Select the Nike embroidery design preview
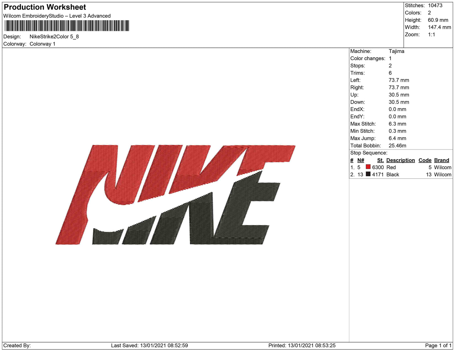 [175, 195]
